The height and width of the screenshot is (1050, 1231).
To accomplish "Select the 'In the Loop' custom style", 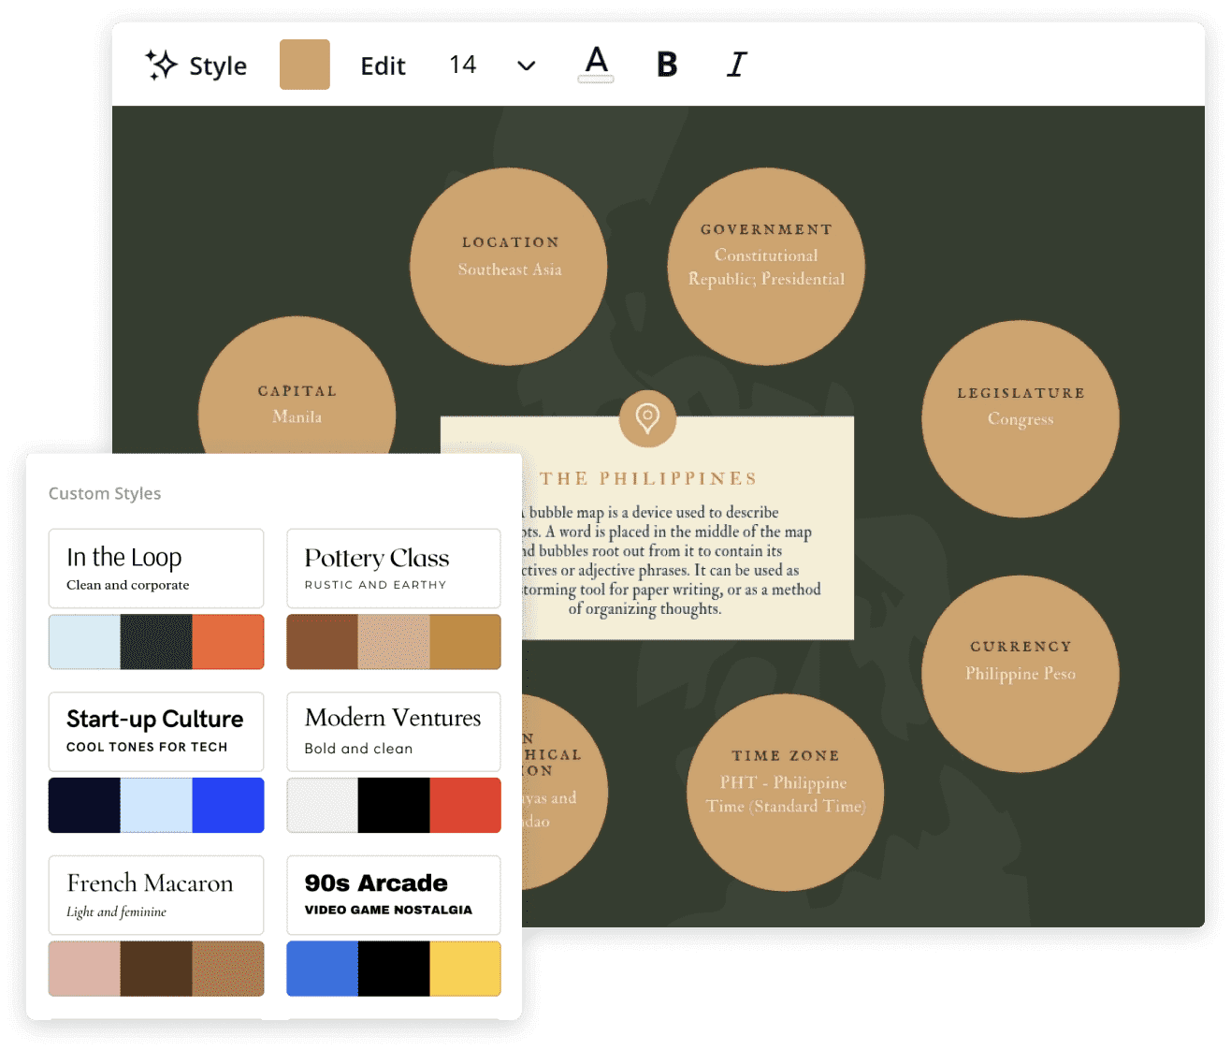I will pyautogui.click(x=155, y=568).
